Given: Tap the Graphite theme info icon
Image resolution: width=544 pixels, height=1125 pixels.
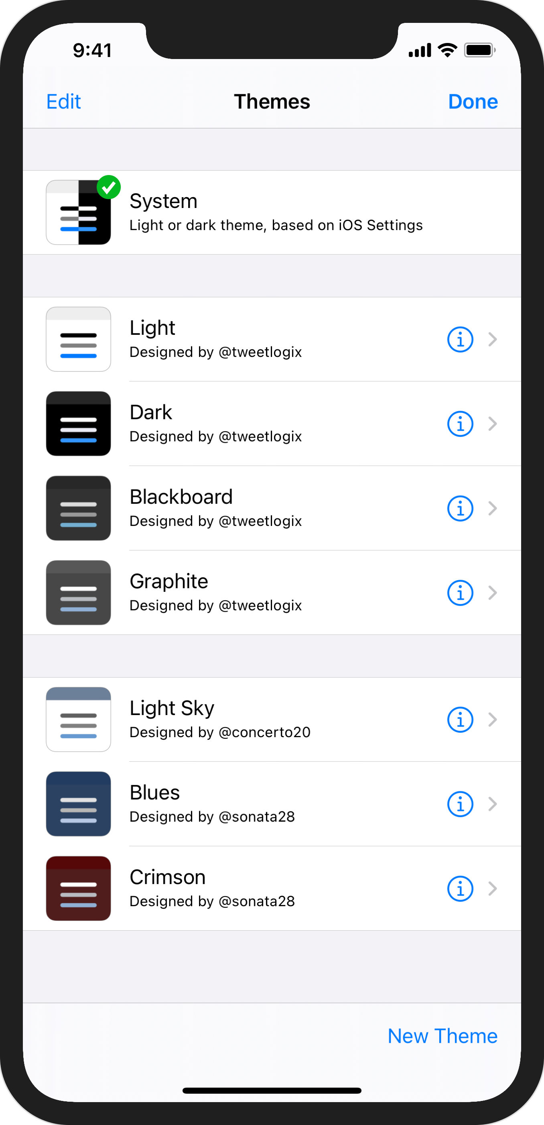Looking at the screenshot, I should click(460, 593).
